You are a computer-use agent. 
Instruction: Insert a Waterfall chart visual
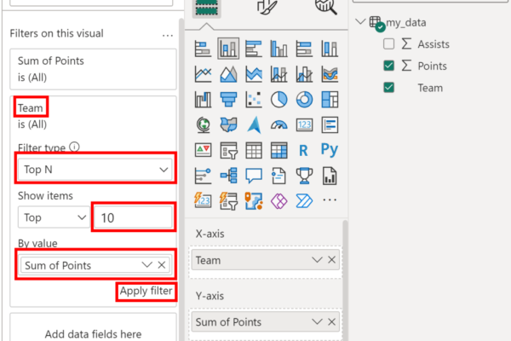[x=203, y=99]
